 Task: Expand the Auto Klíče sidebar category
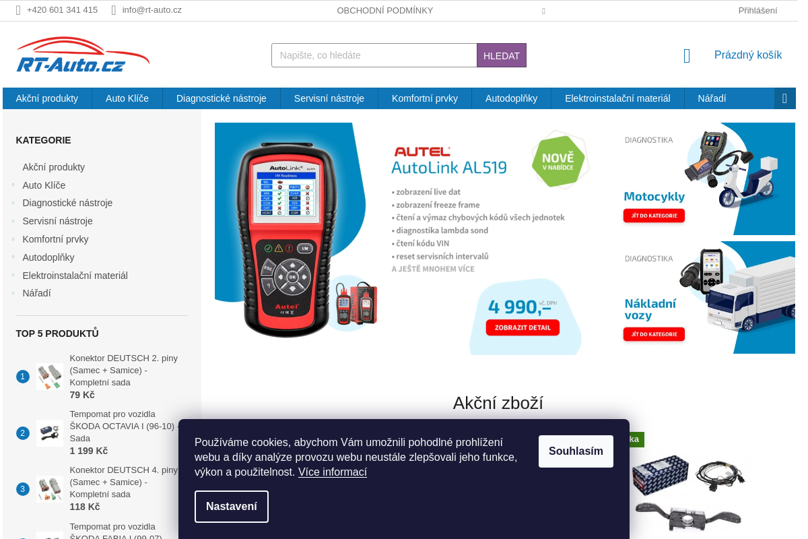(x=13, y=185)
